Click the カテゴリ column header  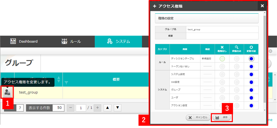162,49
